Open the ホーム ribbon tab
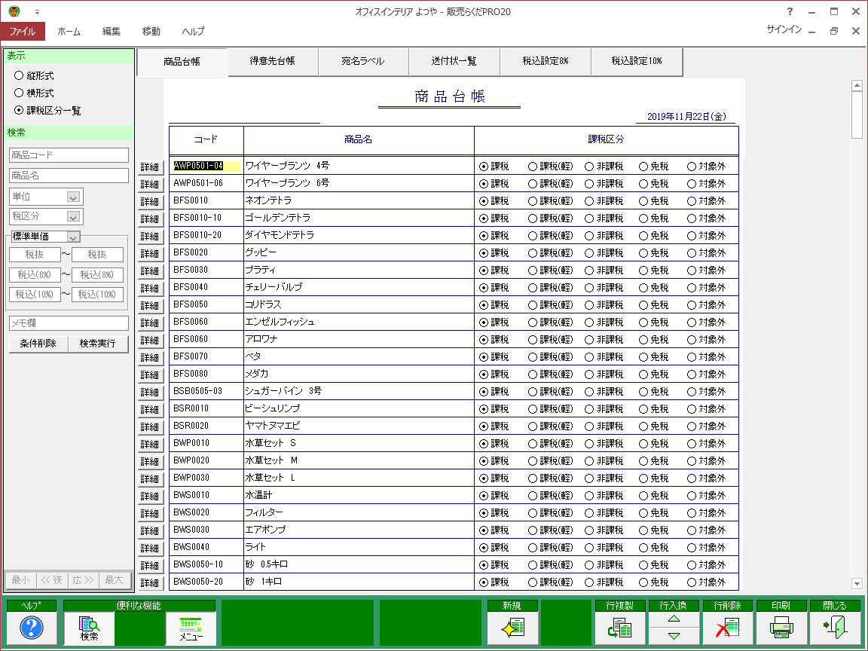The height and width of the screenshot is (651, 868). [x=69, y=32]
